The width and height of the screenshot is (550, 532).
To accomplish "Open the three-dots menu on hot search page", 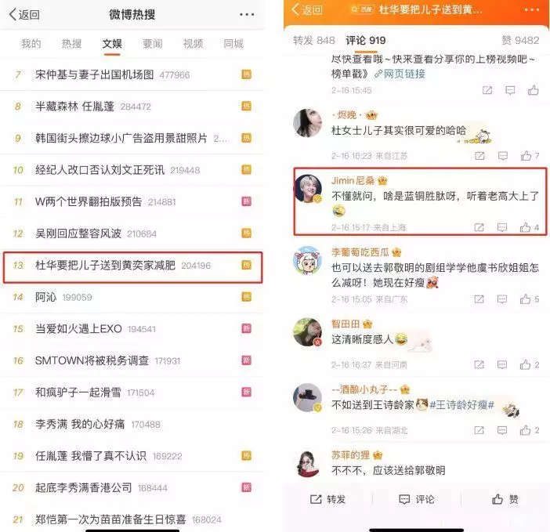I will point(247,14).
